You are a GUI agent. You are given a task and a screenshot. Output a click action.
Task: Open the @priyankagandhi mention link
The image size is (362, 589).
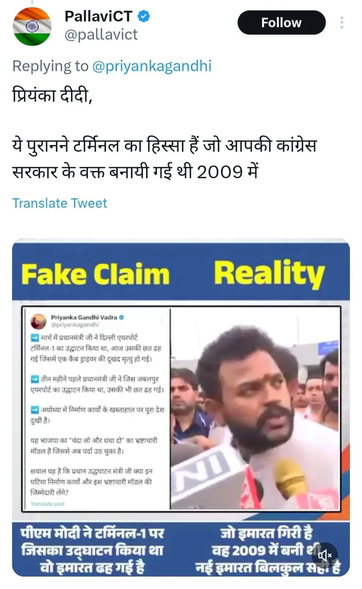click(152, 66)
